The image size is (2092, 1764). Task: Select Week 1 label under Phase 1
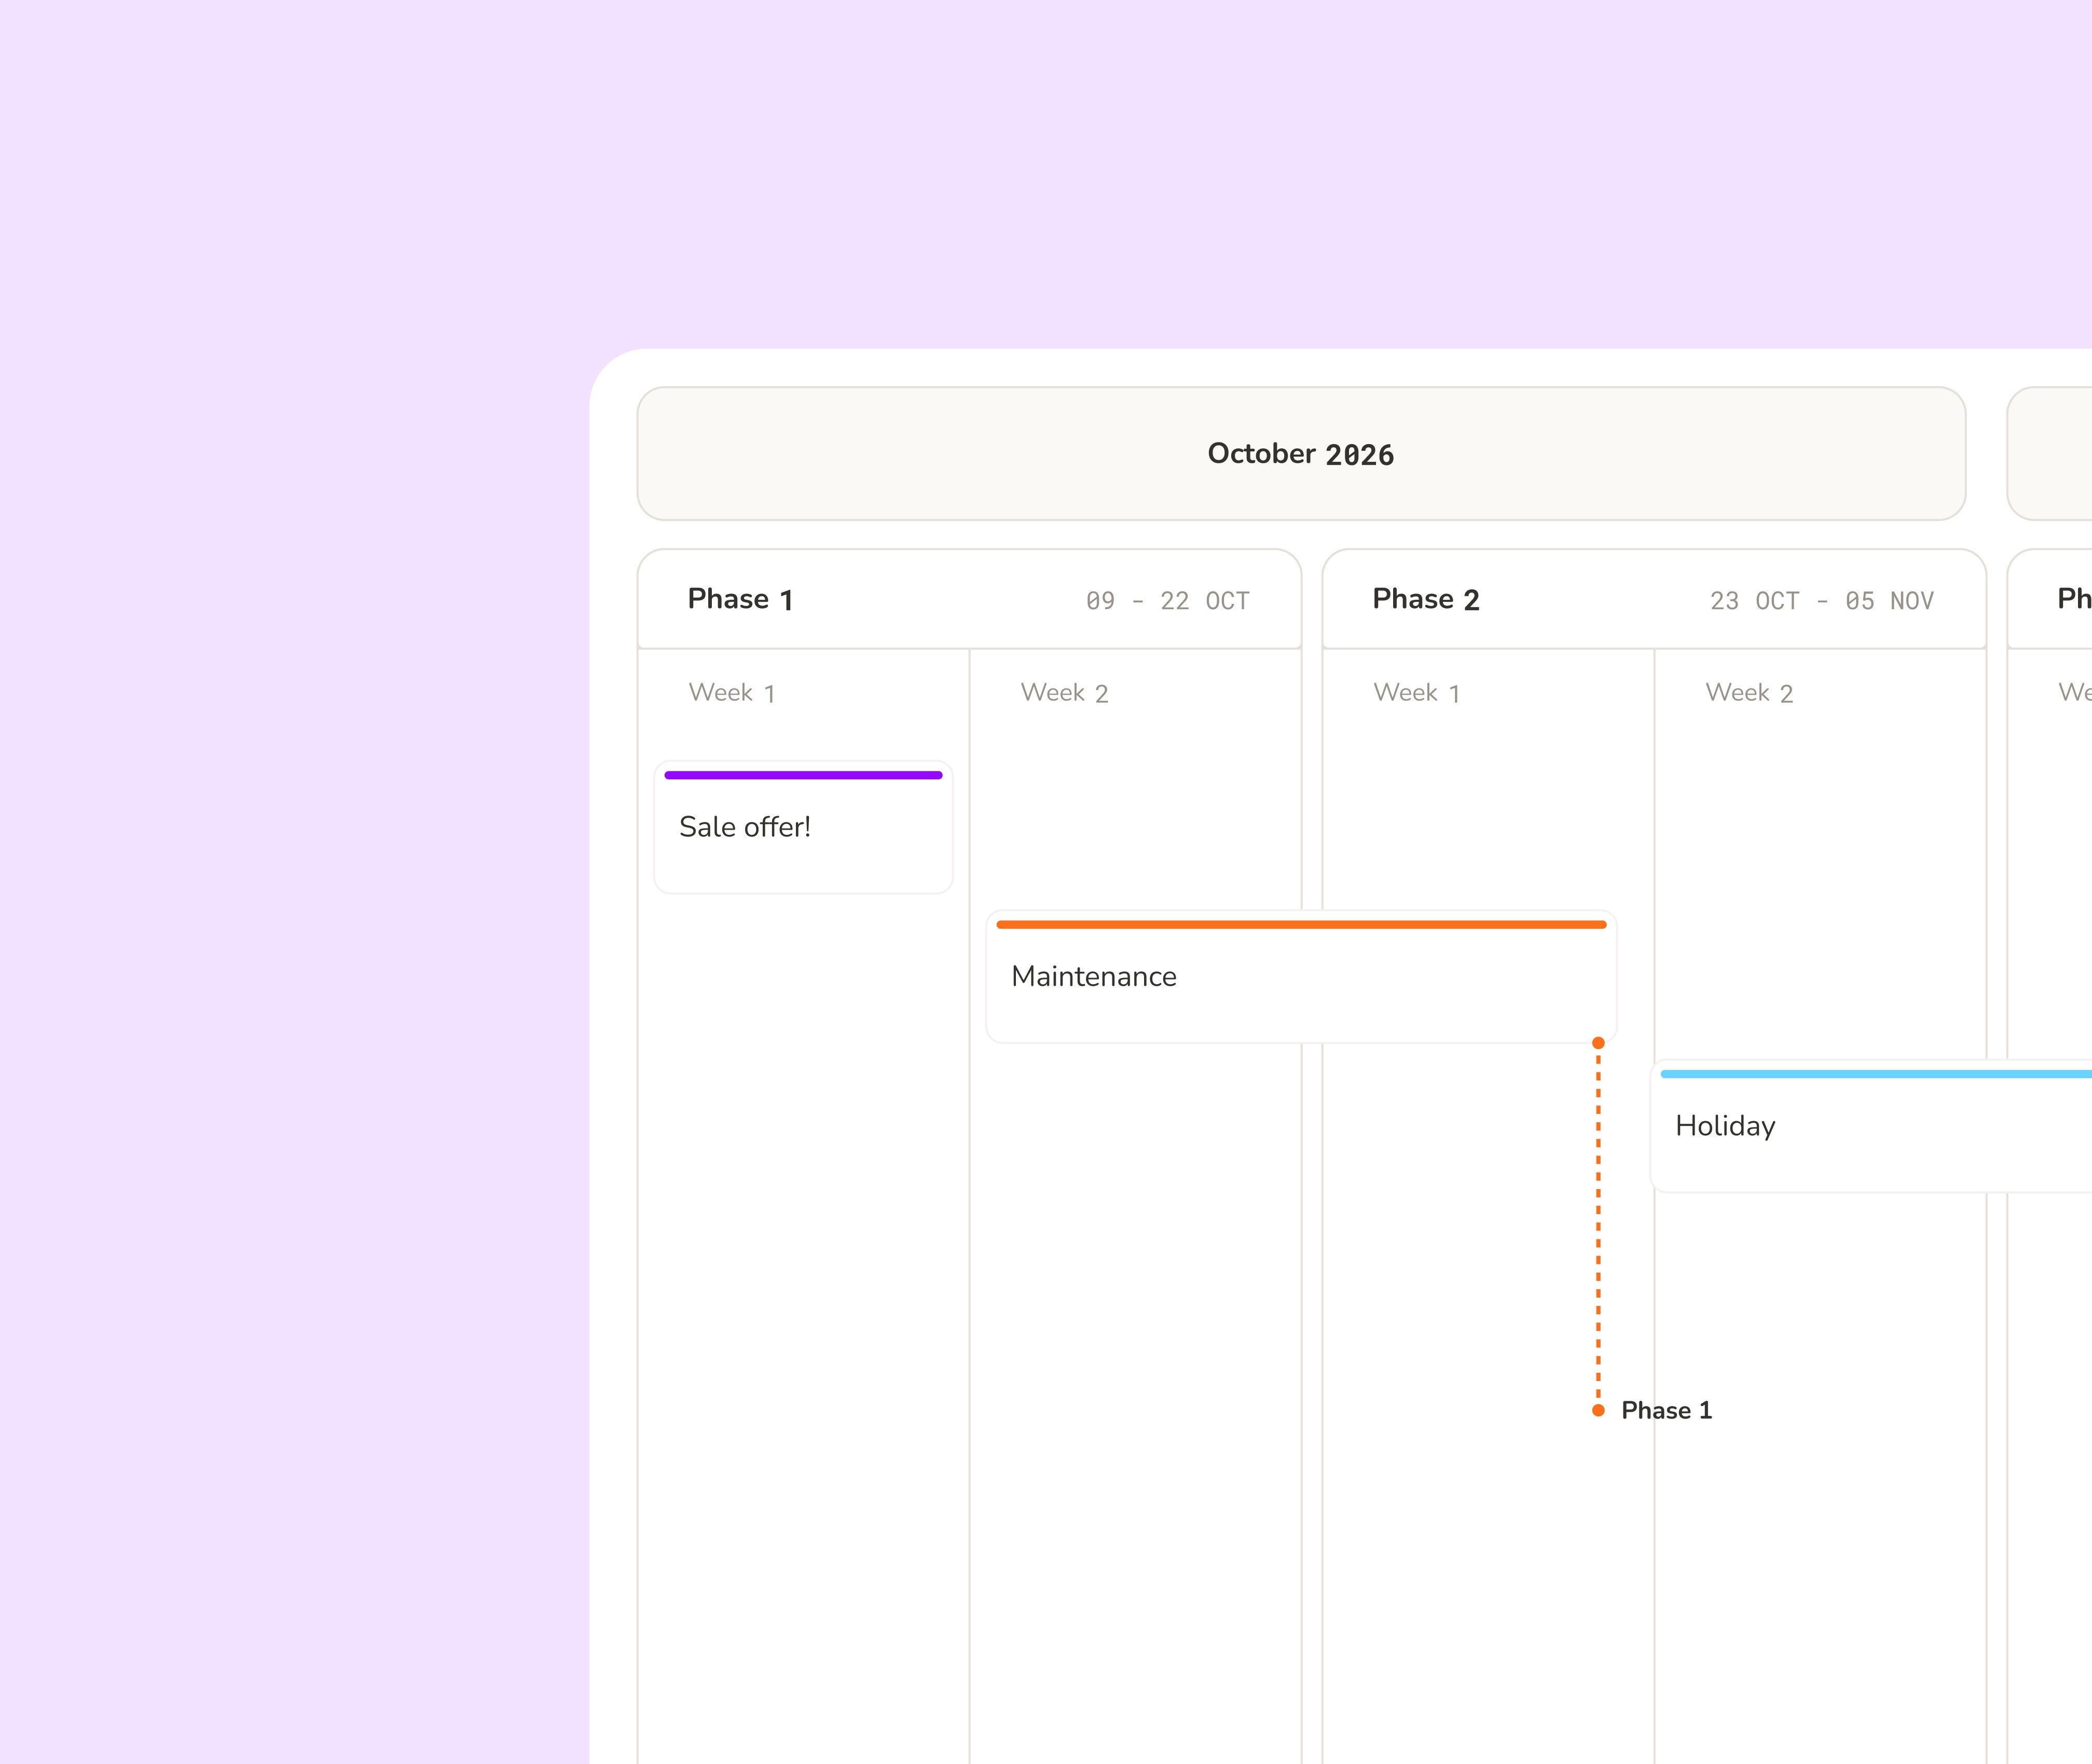click(x=731, y=693)
